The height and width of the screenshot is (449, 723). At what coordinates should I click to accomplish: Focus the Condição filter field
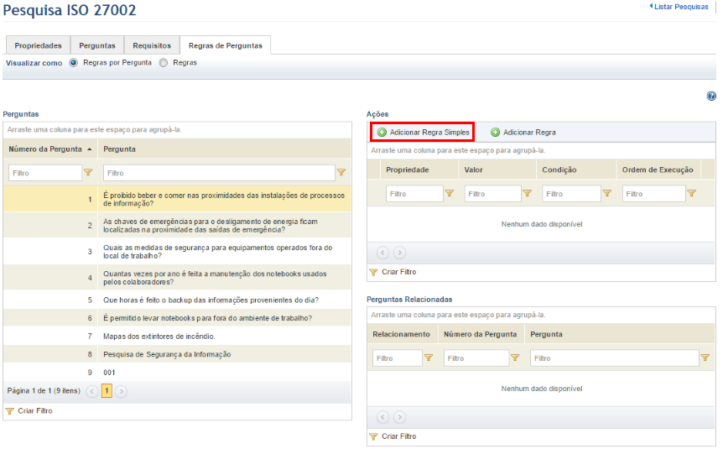571,194
